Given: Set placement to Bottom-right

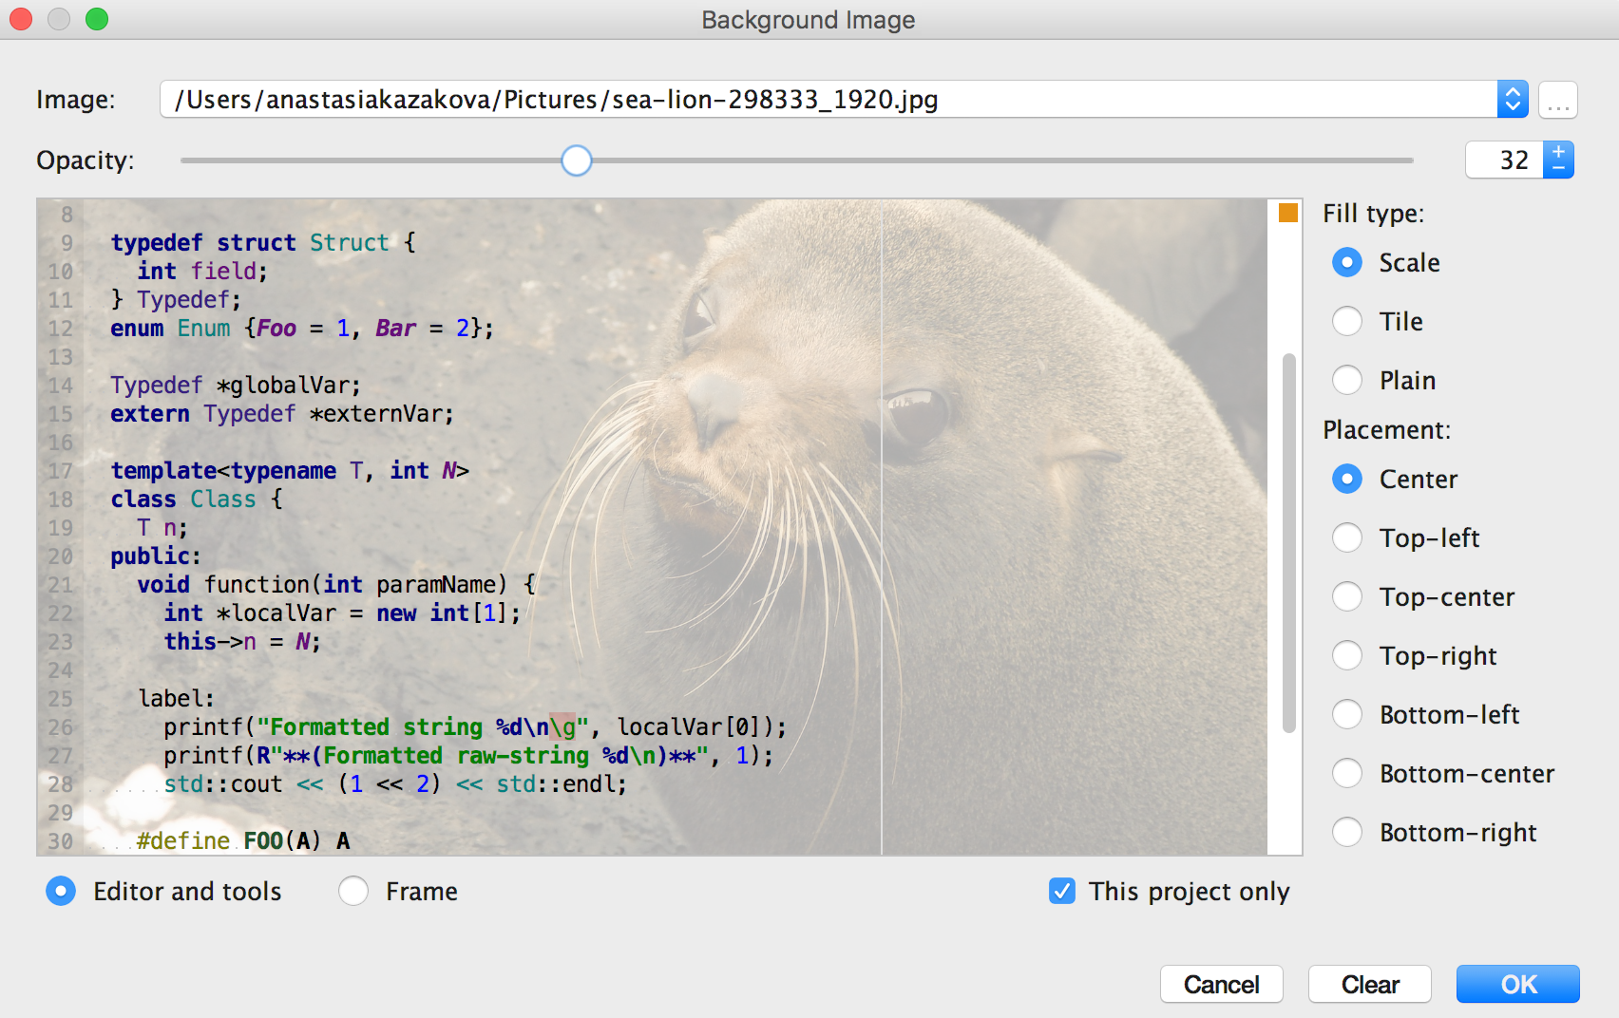Looking at the screenshot, I should tap(1347, 833).
